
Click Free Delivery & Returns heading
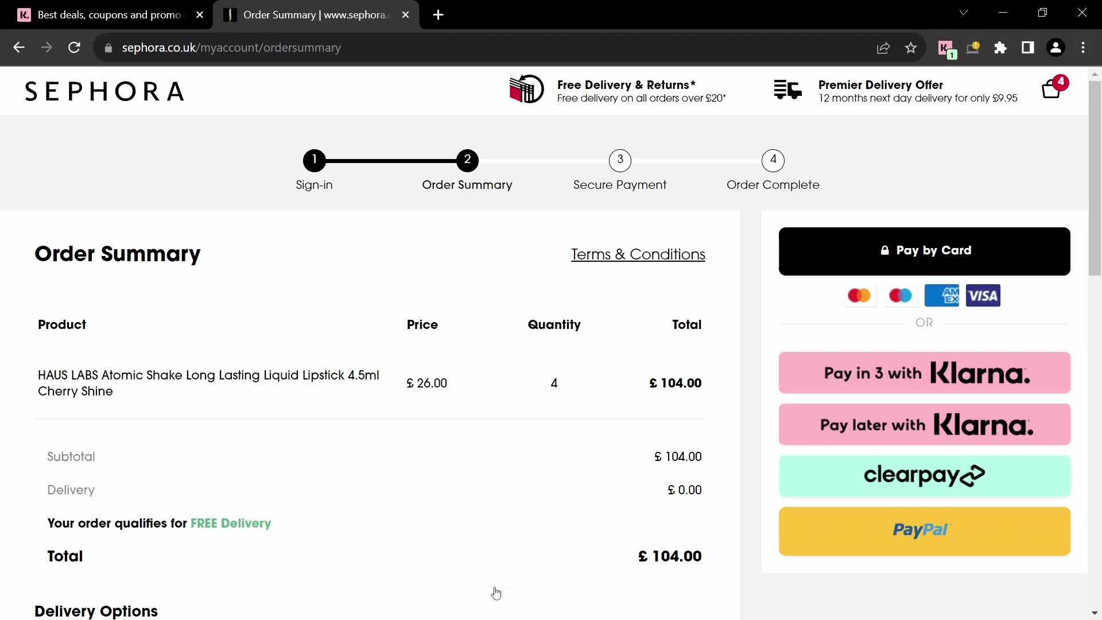(626, 85)
